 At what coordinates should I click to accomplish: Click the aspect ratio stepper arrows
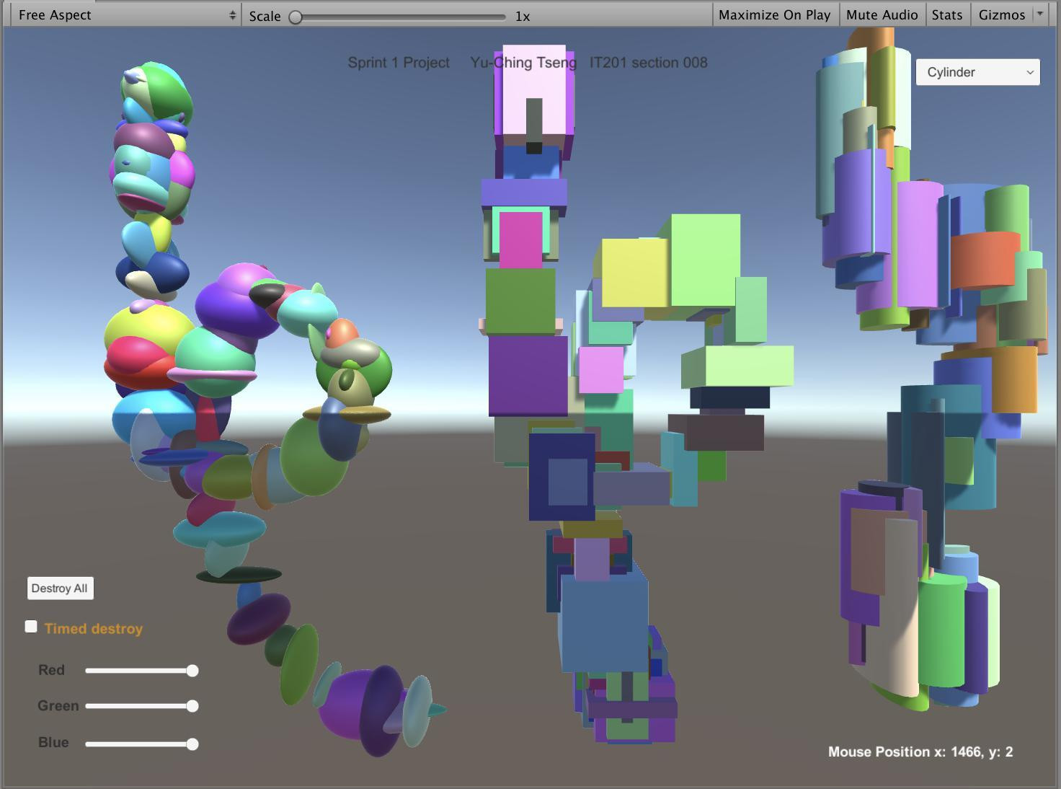coord(232,14)
